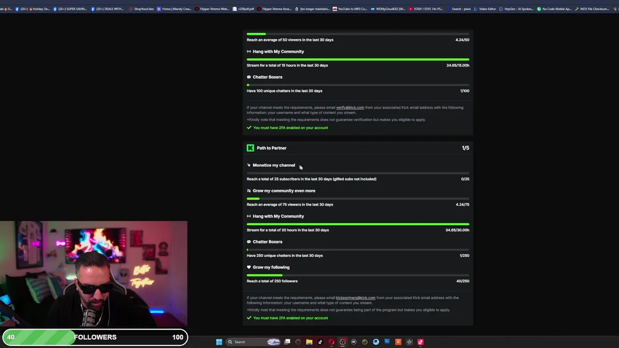
Task: Open Task View on the taskbar
Action: coord(287,342)
